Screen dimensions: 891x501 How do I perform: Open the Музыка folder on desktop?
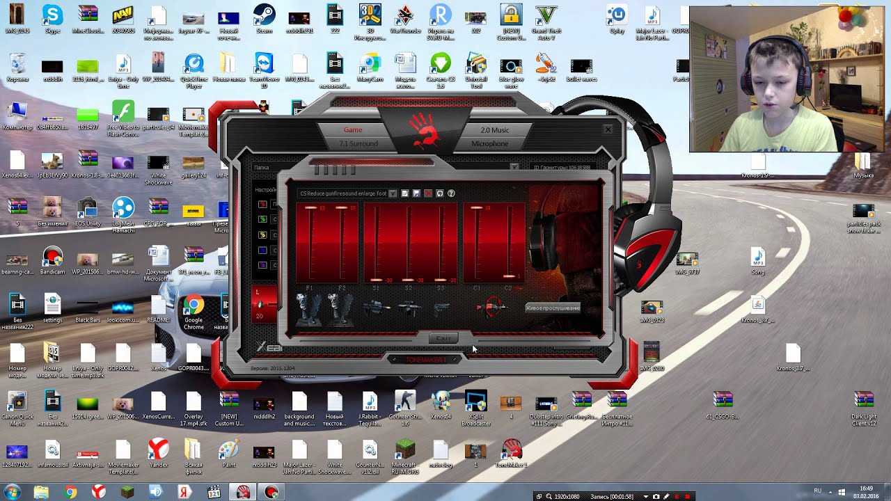click(x=864, y=164)
